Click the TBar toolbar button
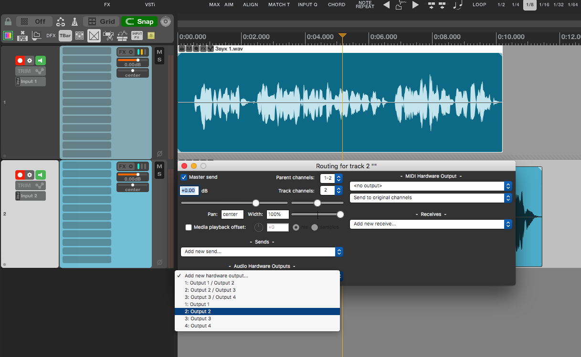This screenshot has width=581, height=357. (65, 35)
